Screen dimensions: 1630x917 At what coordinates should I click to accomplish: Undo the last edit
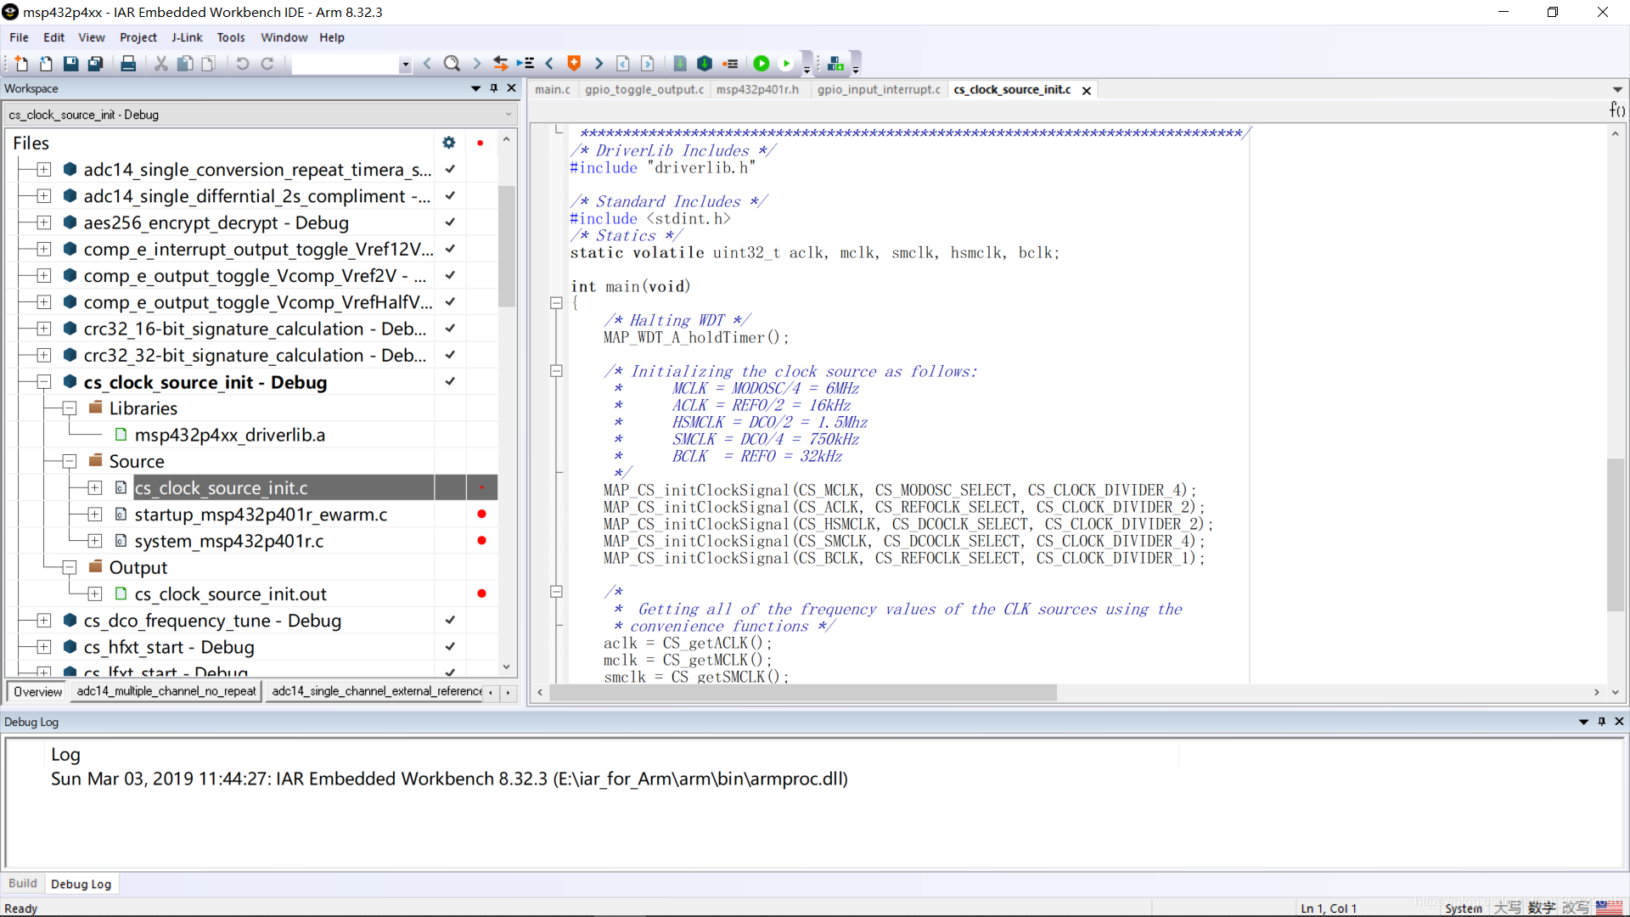point(243,64)
